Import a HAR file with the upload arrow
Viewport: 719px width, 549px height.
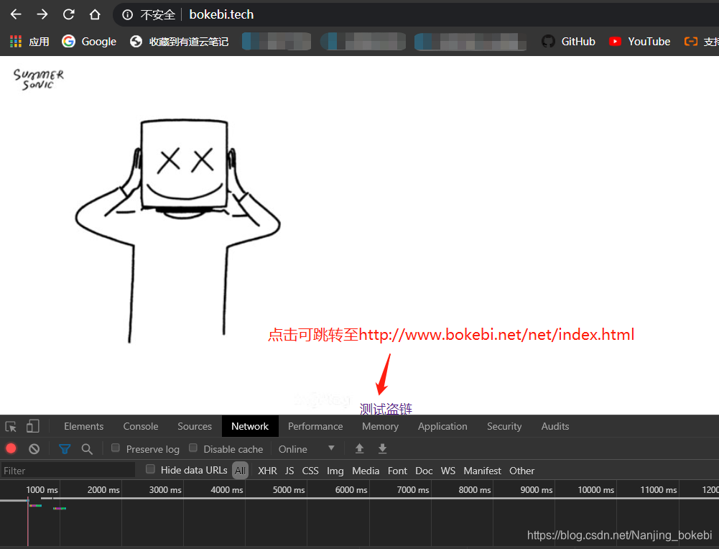point(359,448)
